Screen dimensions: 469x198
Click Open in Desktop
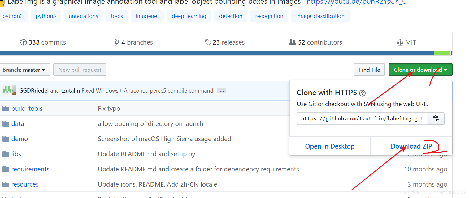pos(330,146)
